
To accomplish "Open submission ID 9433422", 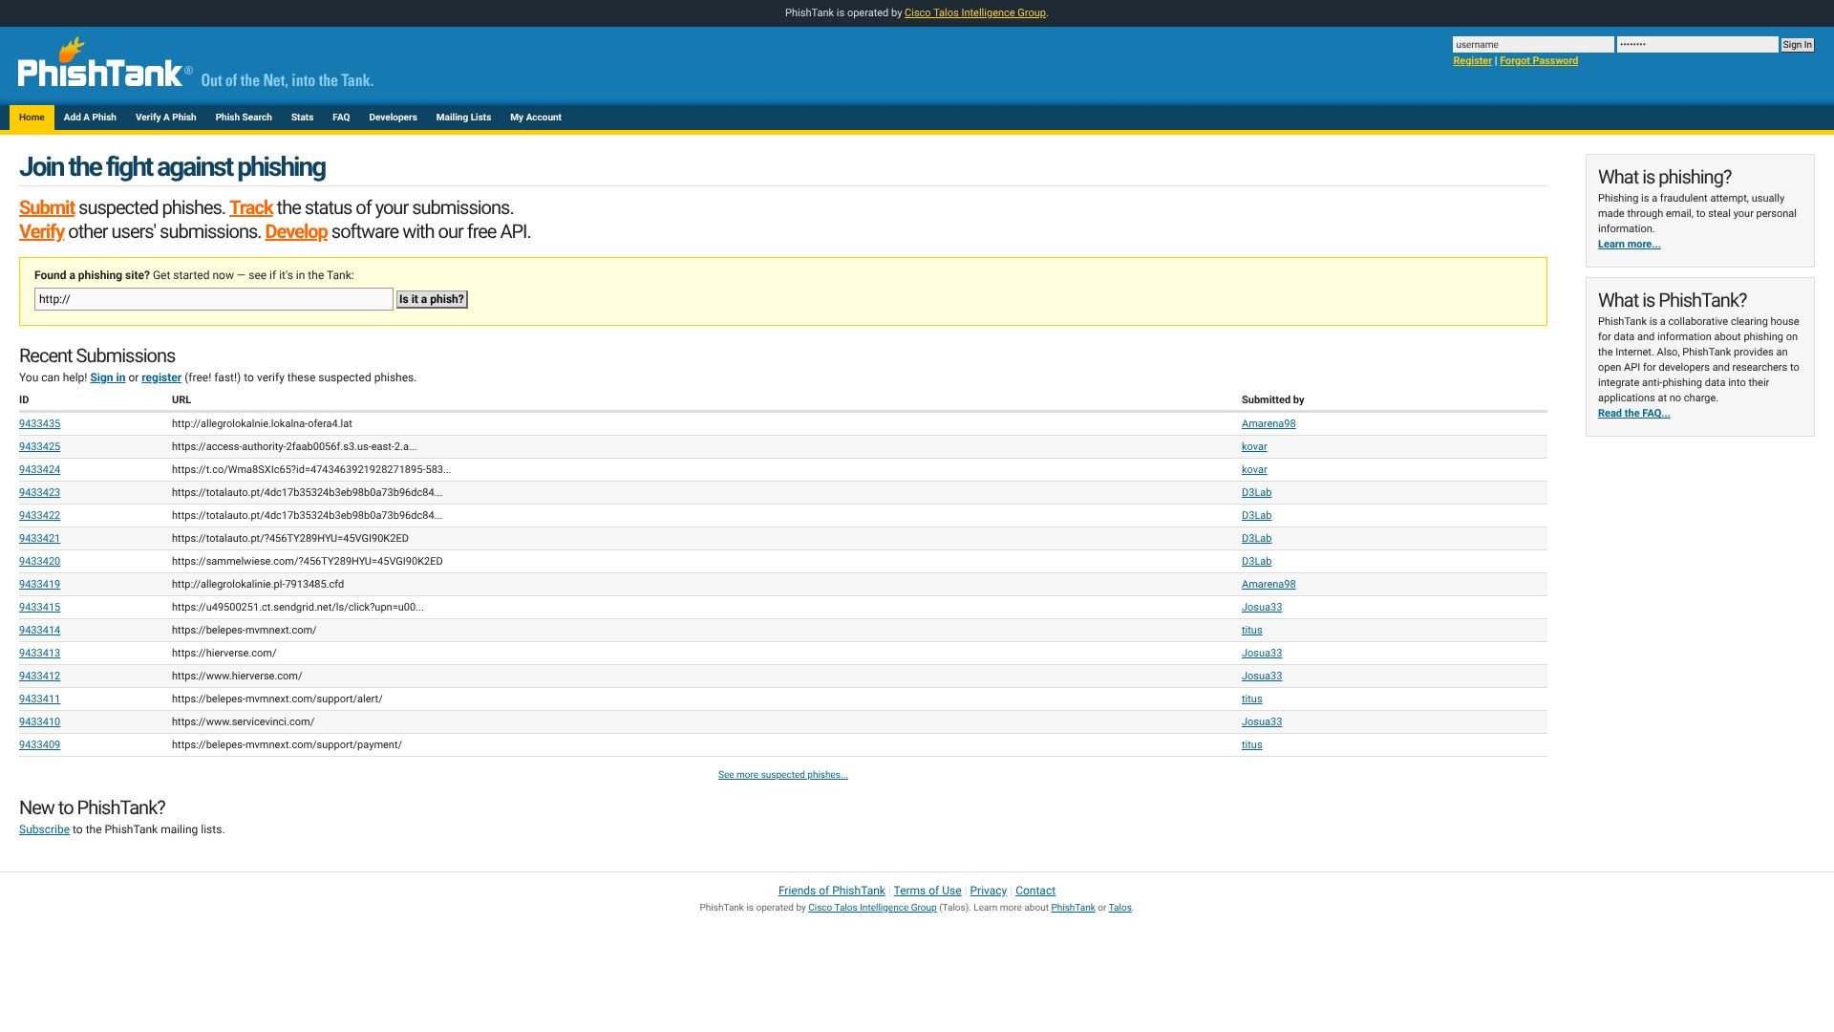I will click(x=39, y=516).
